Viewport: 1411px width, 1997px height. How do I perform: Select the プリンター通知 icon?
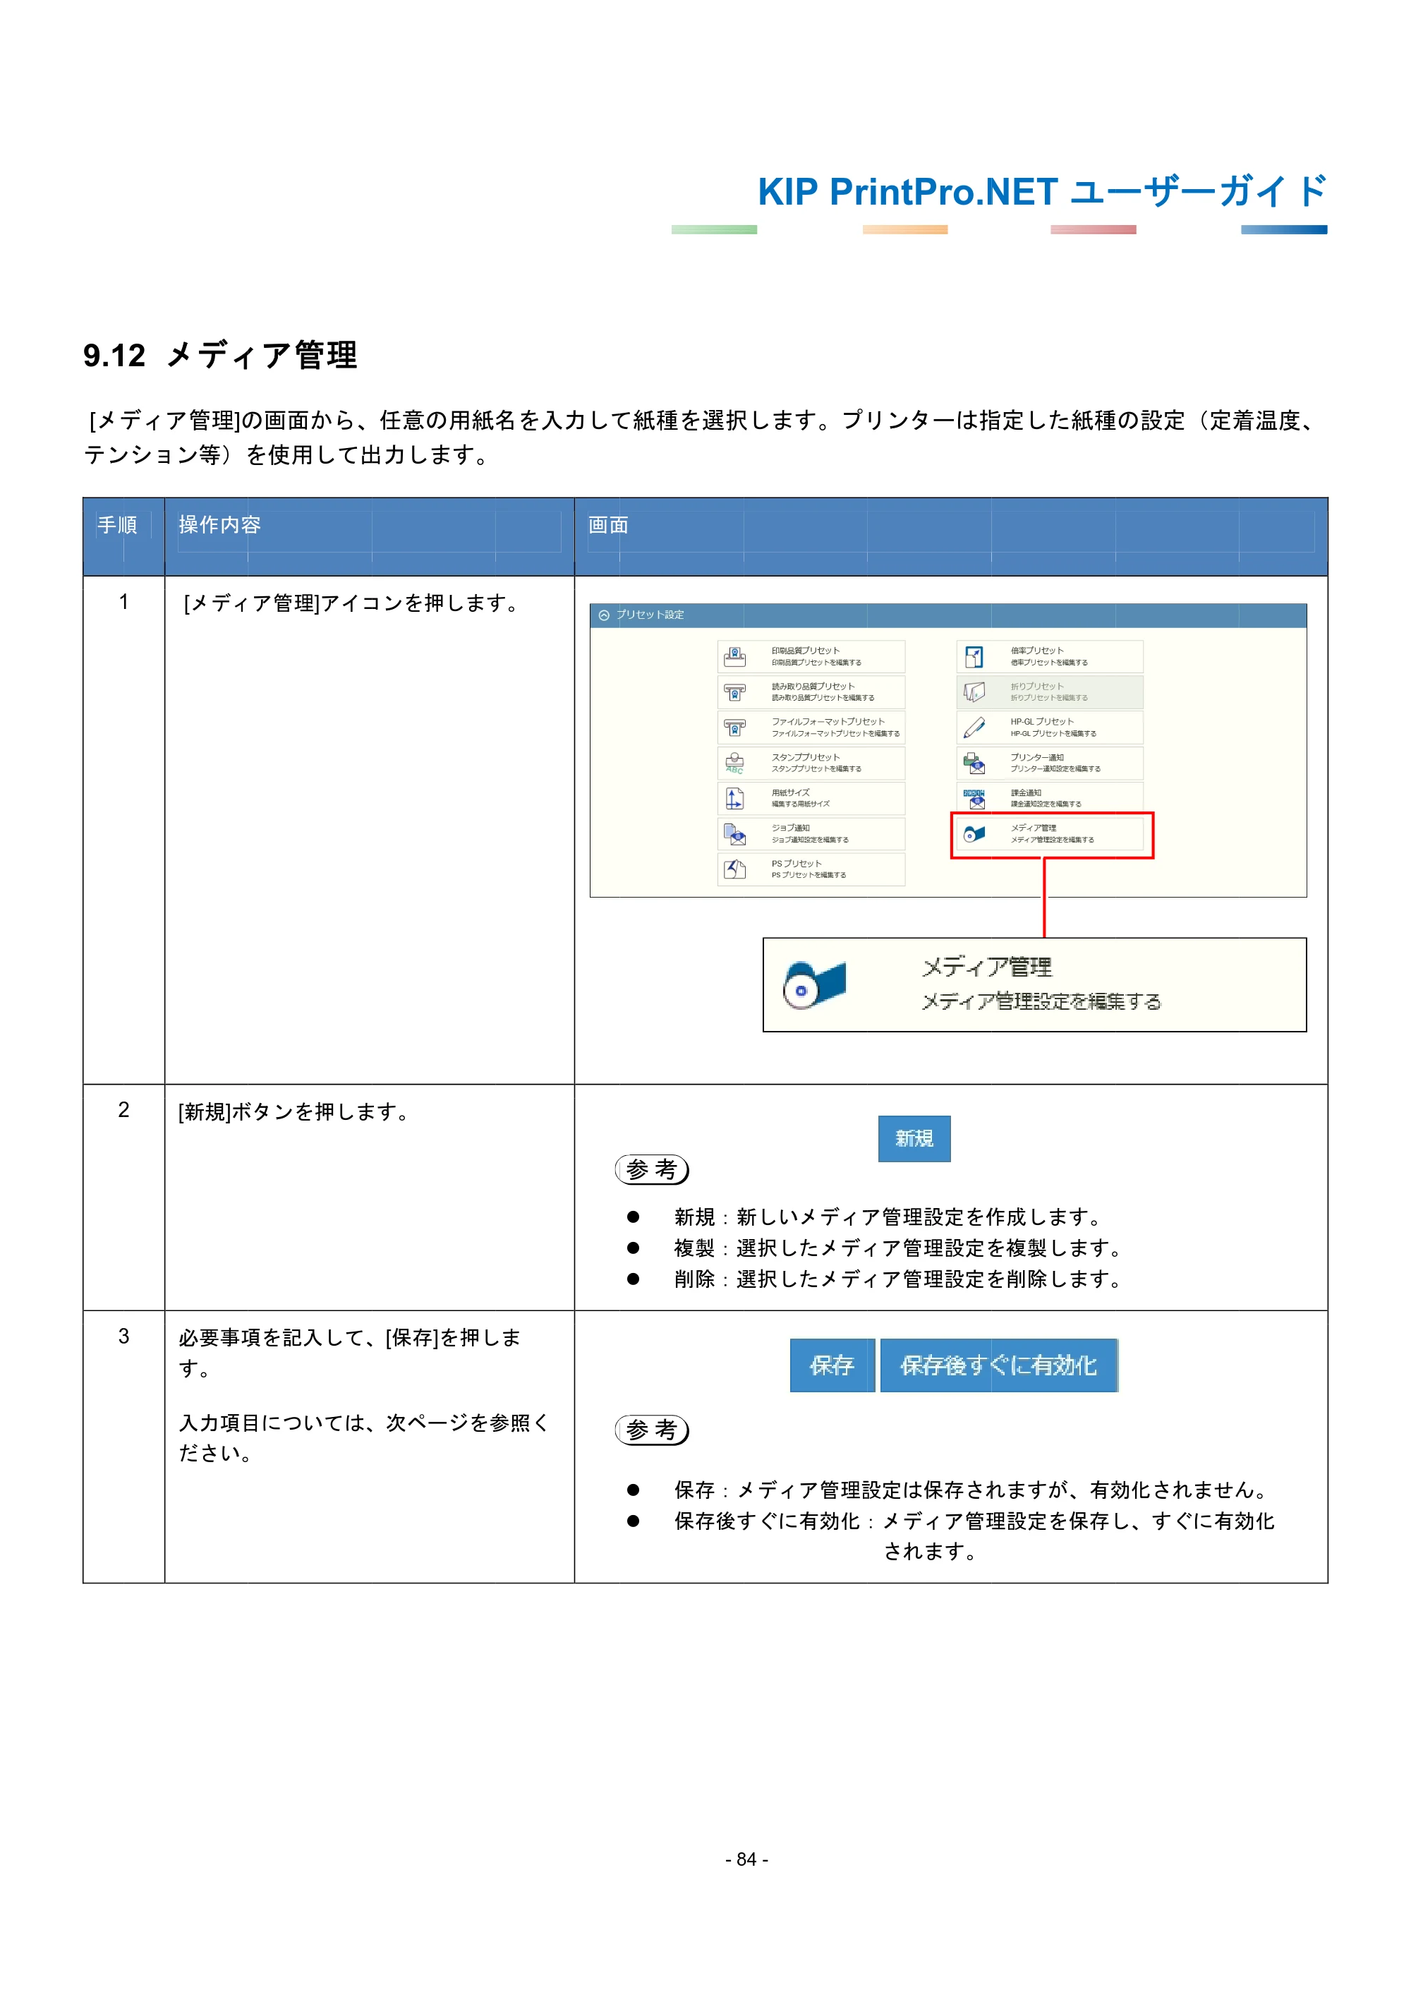[x=974, y=763]
